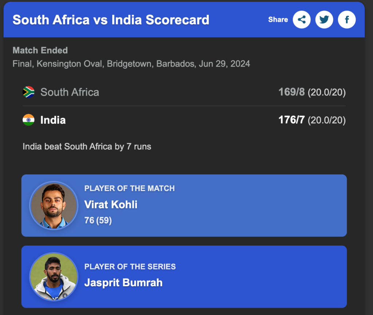Open Jasprit Bumrah's profile photo
The image size is (373, 315).
(x=54, y=277)
